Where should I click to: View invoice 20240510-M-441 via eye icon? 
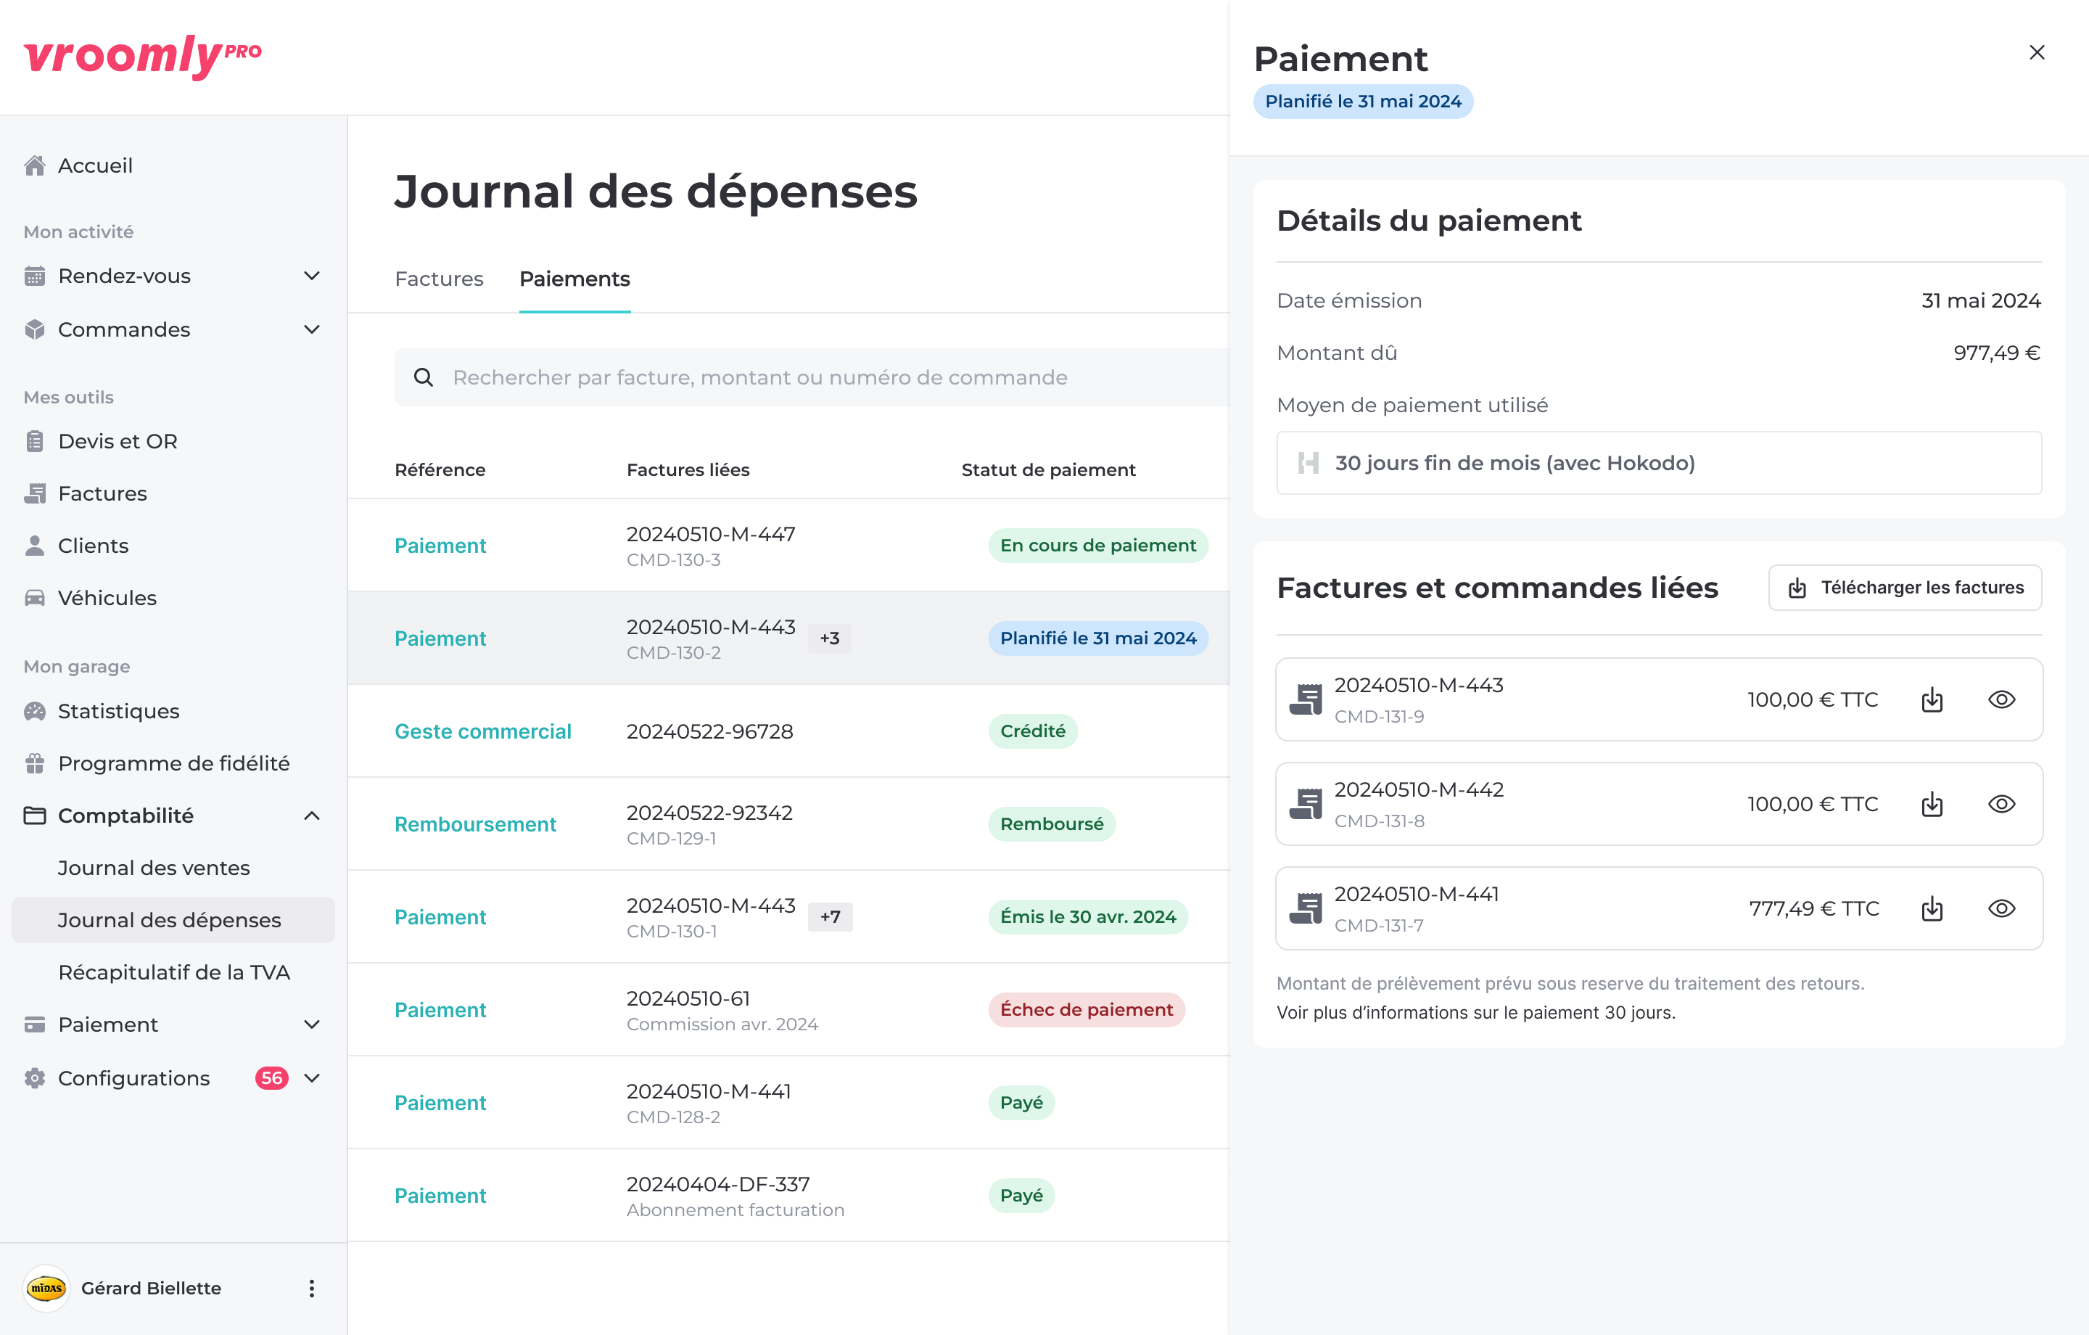click(x=2001, y=909)
